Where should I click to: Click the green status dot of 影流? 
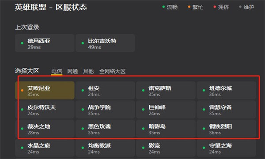143,148
